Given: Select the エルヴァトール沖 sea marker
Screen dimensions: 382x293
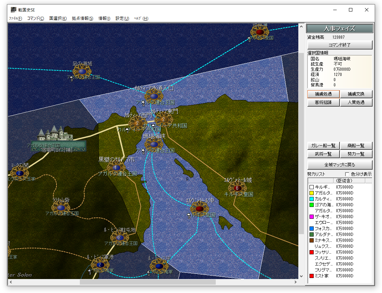Looking at the screenshot, I should pos(199,209).
